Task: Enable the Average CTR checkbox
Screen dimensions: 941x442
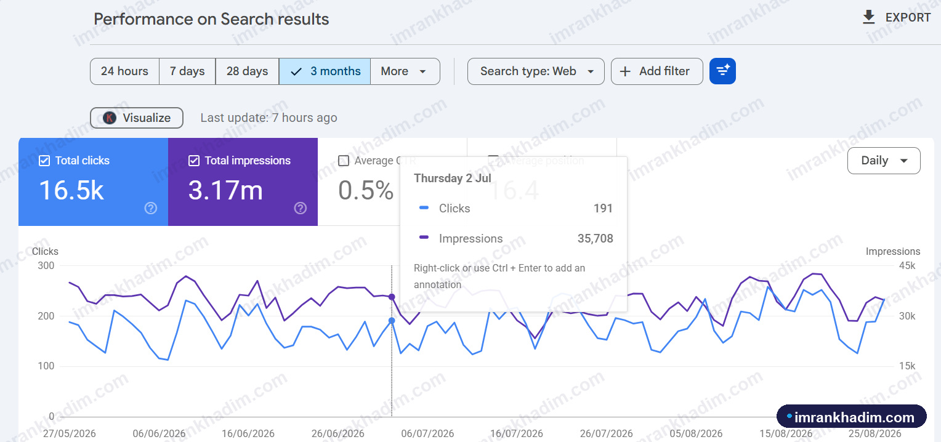Action: tap(344, 161)
